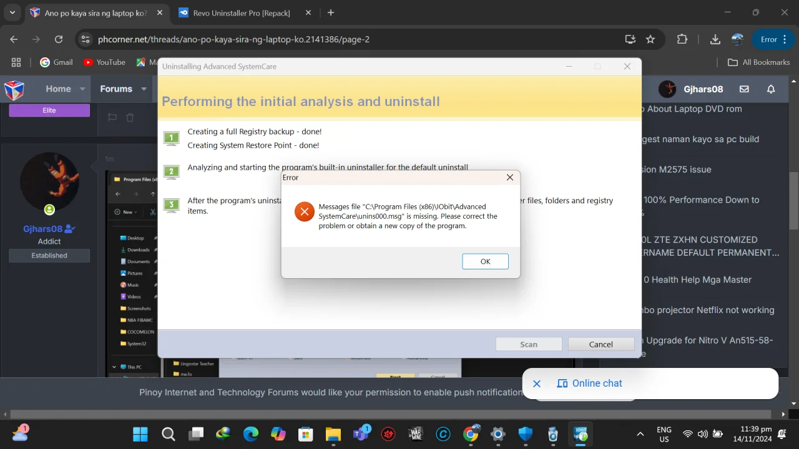View site information icon
Viewport: 799px width, 449px height.
tap(86, 39)
